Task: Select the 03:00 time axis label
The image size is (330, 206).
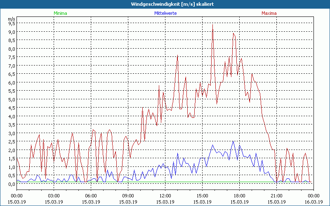Action: click(54, 196)
